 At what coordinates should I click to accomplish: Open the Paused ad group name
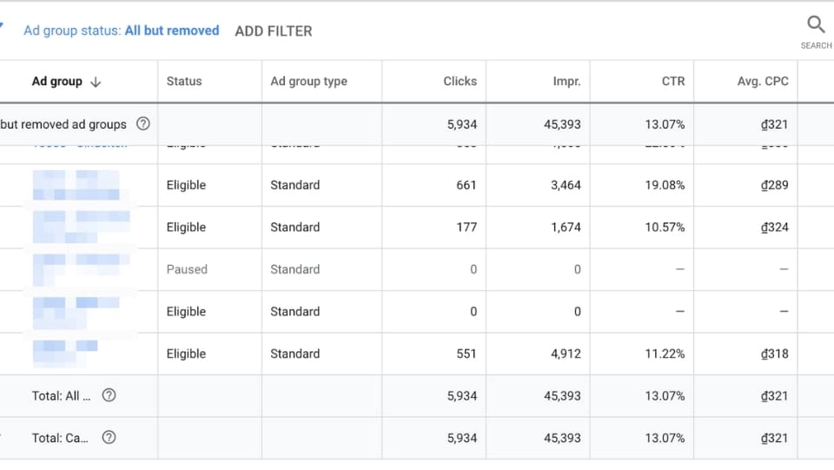[76, 269]
